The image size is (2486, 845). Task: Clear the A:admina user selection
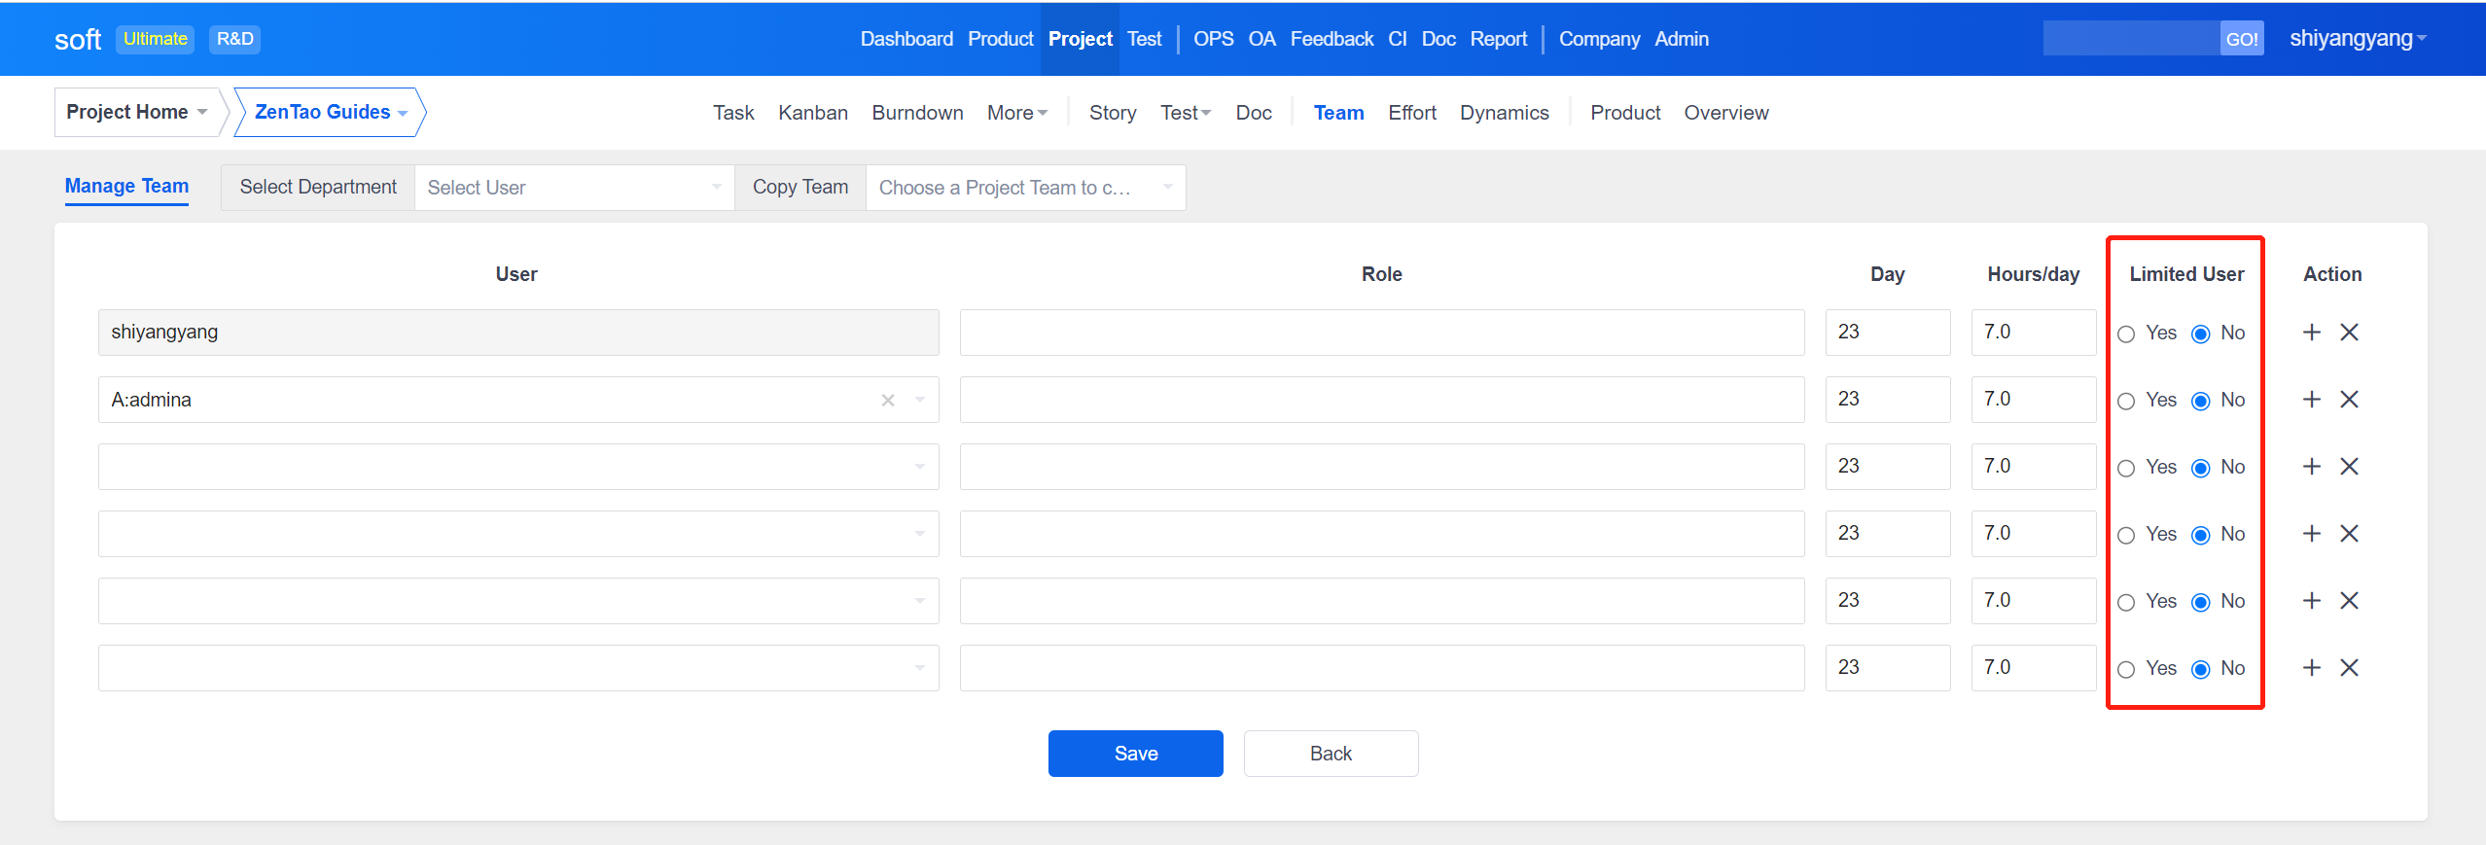(x=887, y=401)
